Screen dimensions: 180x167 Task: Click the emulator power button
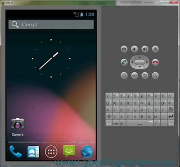click(x=155, y=49)
